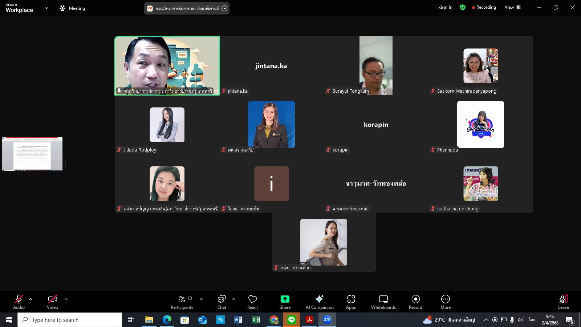581x327 pixels.
Task: Open the More options menu
Action: click(x=445, y=302)
